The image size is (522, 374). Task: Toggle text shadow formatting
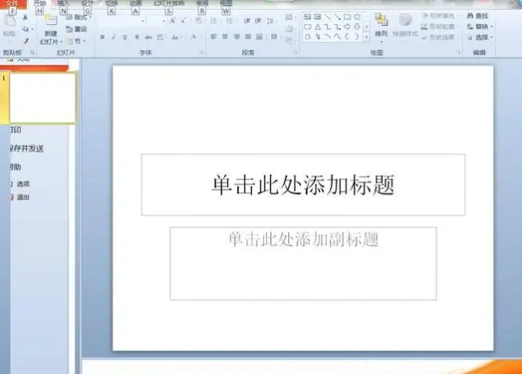[x=137, y=37]
